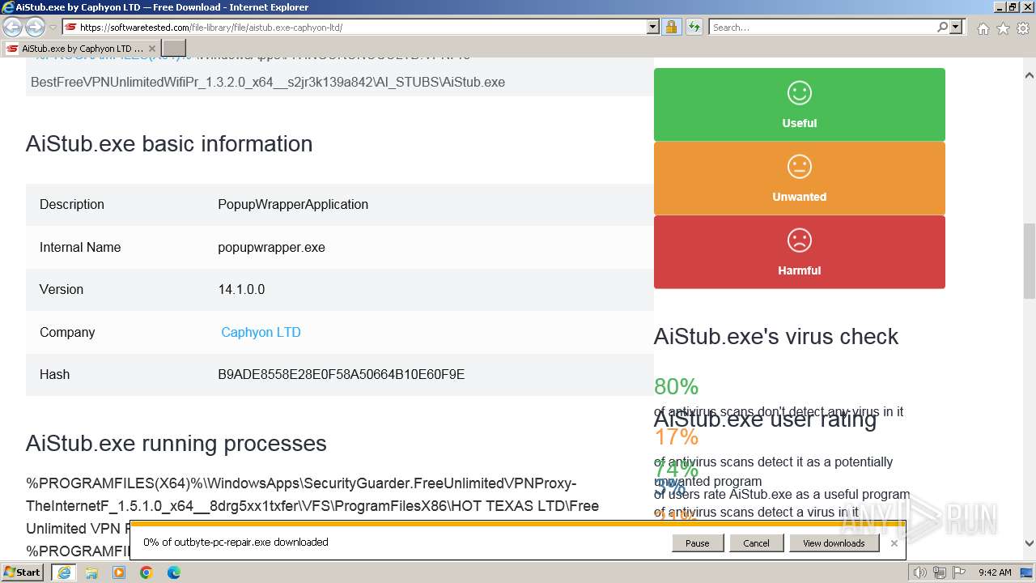
Task: Cancel the outbyte-pc-repair.exe download
Action: (x=756, y=543)
